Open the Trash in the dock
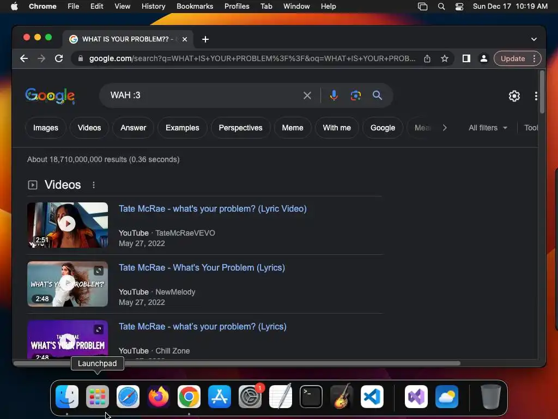 pos(491,397)
